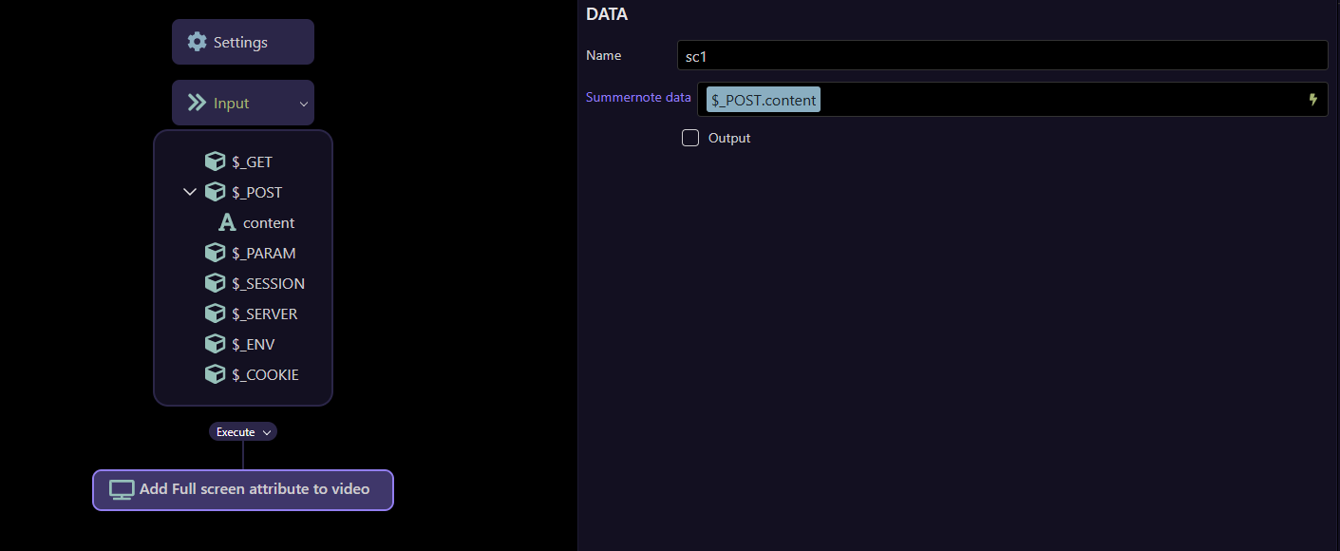
Task: Open the lightning bolt dynamic data picker
Action: tap(1313, 100)
